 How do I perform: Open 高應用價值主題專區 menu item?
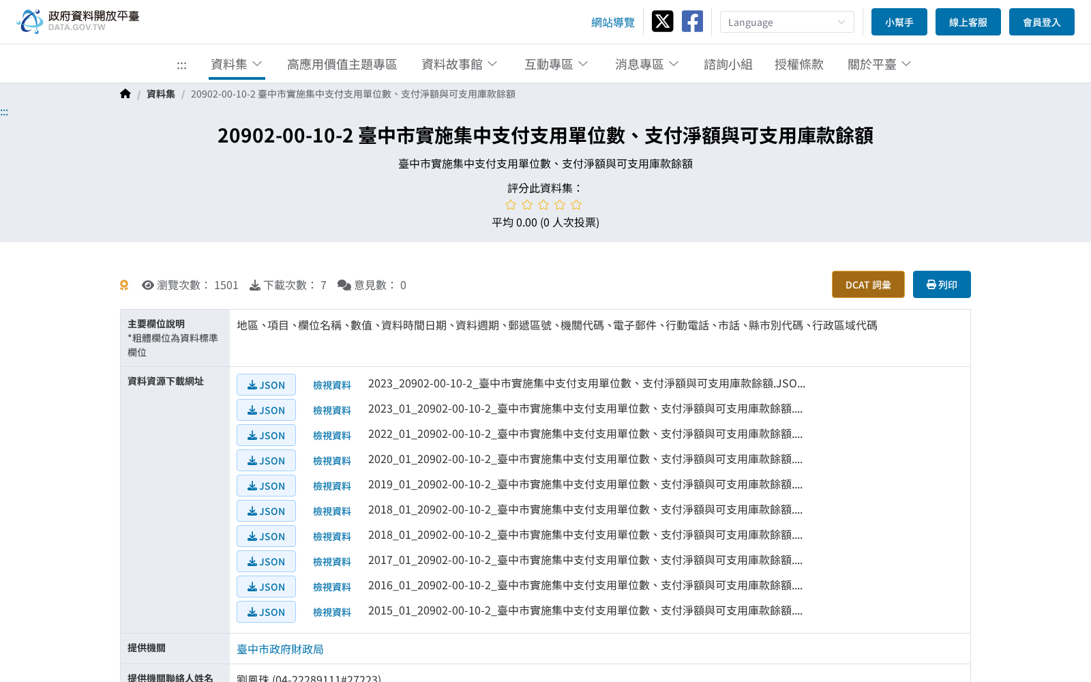(342, 64)
